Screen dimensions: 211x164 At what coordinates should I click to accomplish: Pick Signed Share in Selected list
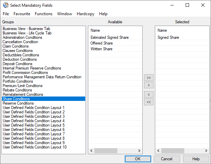pyautogui.click(x=168, y=37)
